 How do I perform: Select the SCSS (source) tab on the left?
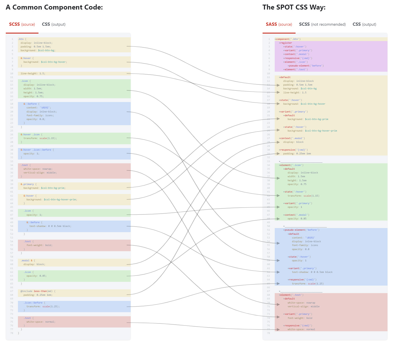click(x=22, y=24)
